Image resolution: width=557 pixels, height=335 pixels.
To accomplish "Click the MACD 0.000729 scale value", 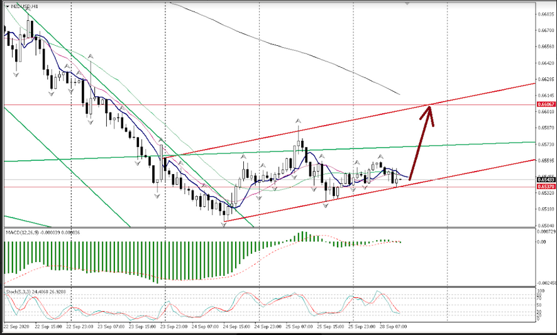I will point(544,232).
